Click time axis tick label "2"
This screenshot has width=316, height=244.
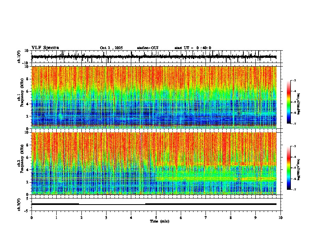(x=81, y=218)
